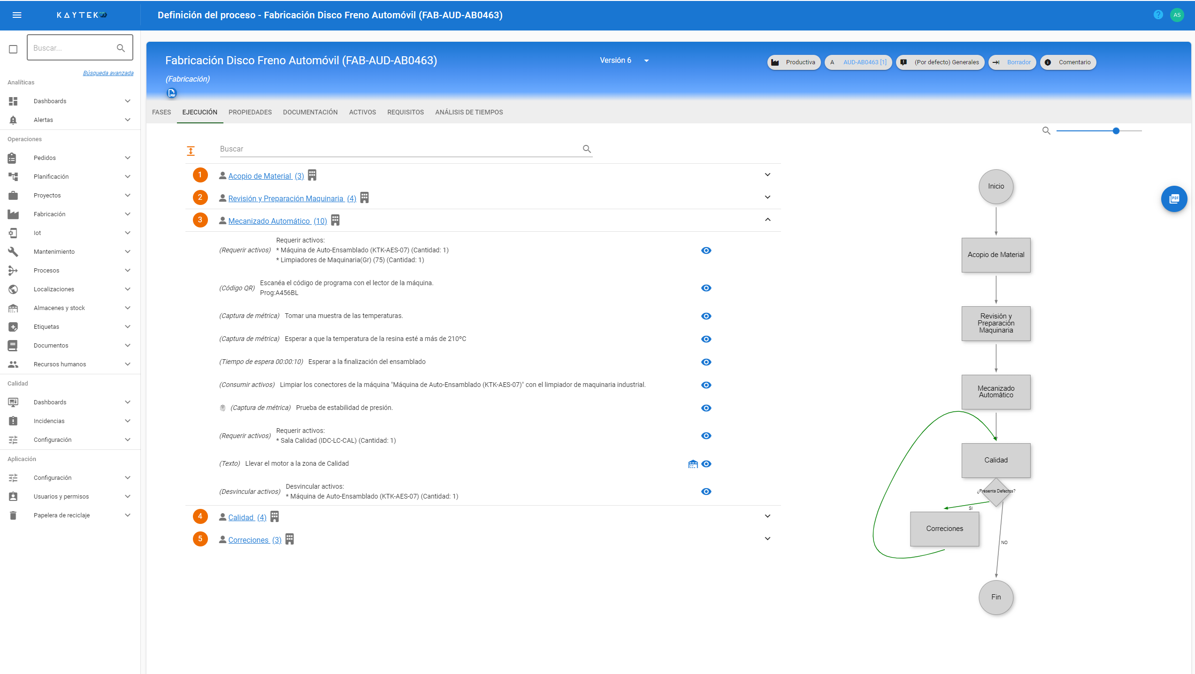The width and height of the screenshot is (1195, 674).
Task: Click the hamburger menu icon
Action: pyautogui.click(x=17, y=15)
